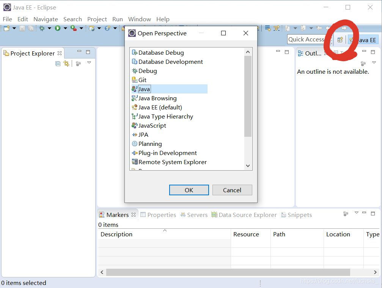The height and width of the screenshot is (288, 382).
Task: Select Git in the perspective list
Action: (x=139, y=80)
